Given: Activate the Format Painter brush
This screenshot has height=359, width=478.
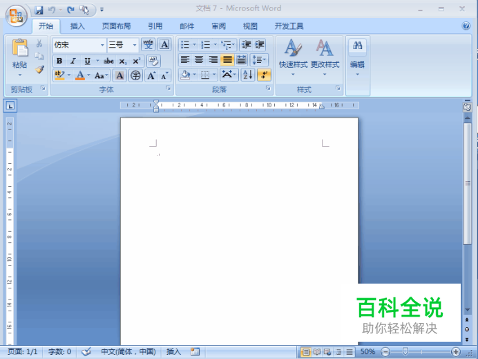Looking at the screenshot, I should (x=39, y=69).
